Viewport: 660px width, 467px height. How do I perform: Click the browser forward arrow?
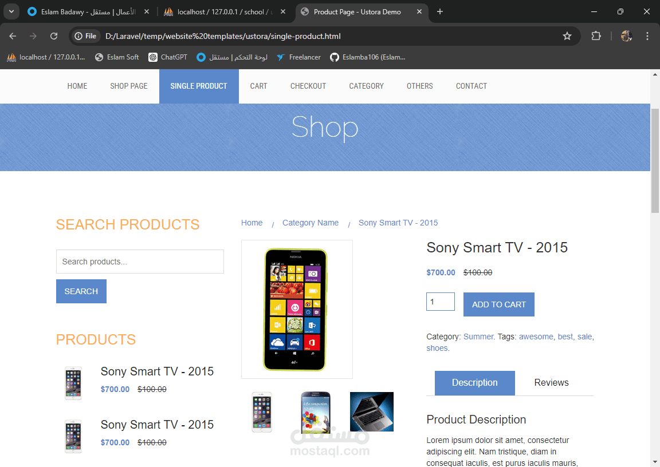point(33,36)
